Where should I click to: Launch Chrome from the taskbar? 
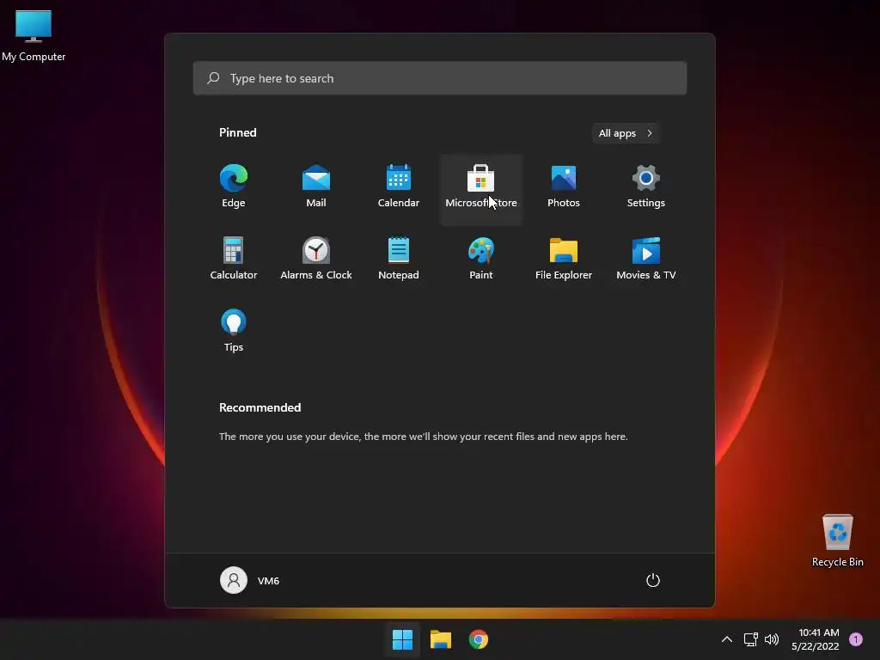pos(479,639)
